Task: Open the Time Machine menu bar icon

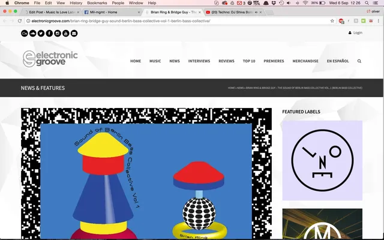Action: (281, 3)
